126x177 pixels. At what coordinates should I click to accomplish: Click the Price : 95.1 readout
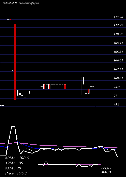tap(16, 173)
